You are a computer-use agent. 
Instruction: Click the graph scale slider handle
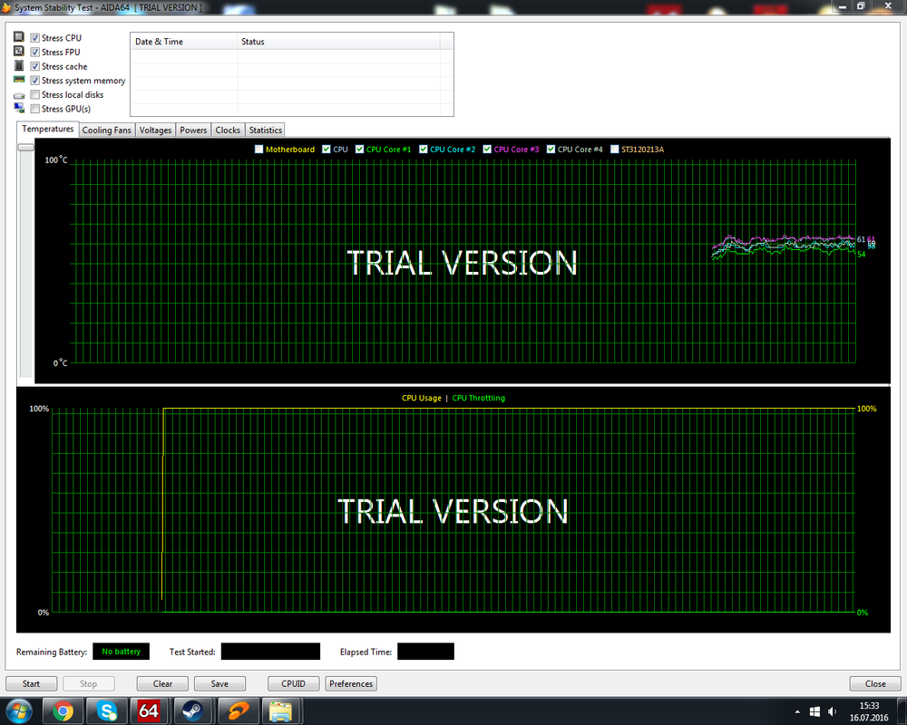click(26, 148)
